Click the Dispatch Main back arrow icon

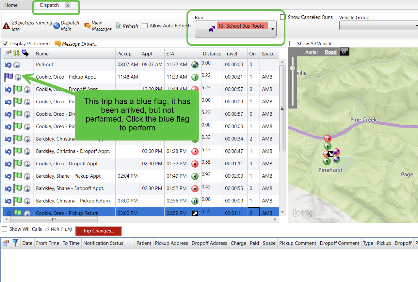coord(56,26)
